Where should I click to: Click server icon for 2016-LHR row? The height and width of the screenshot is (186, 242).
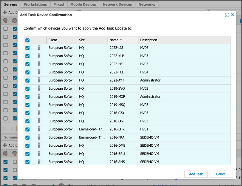click(39, 129)
